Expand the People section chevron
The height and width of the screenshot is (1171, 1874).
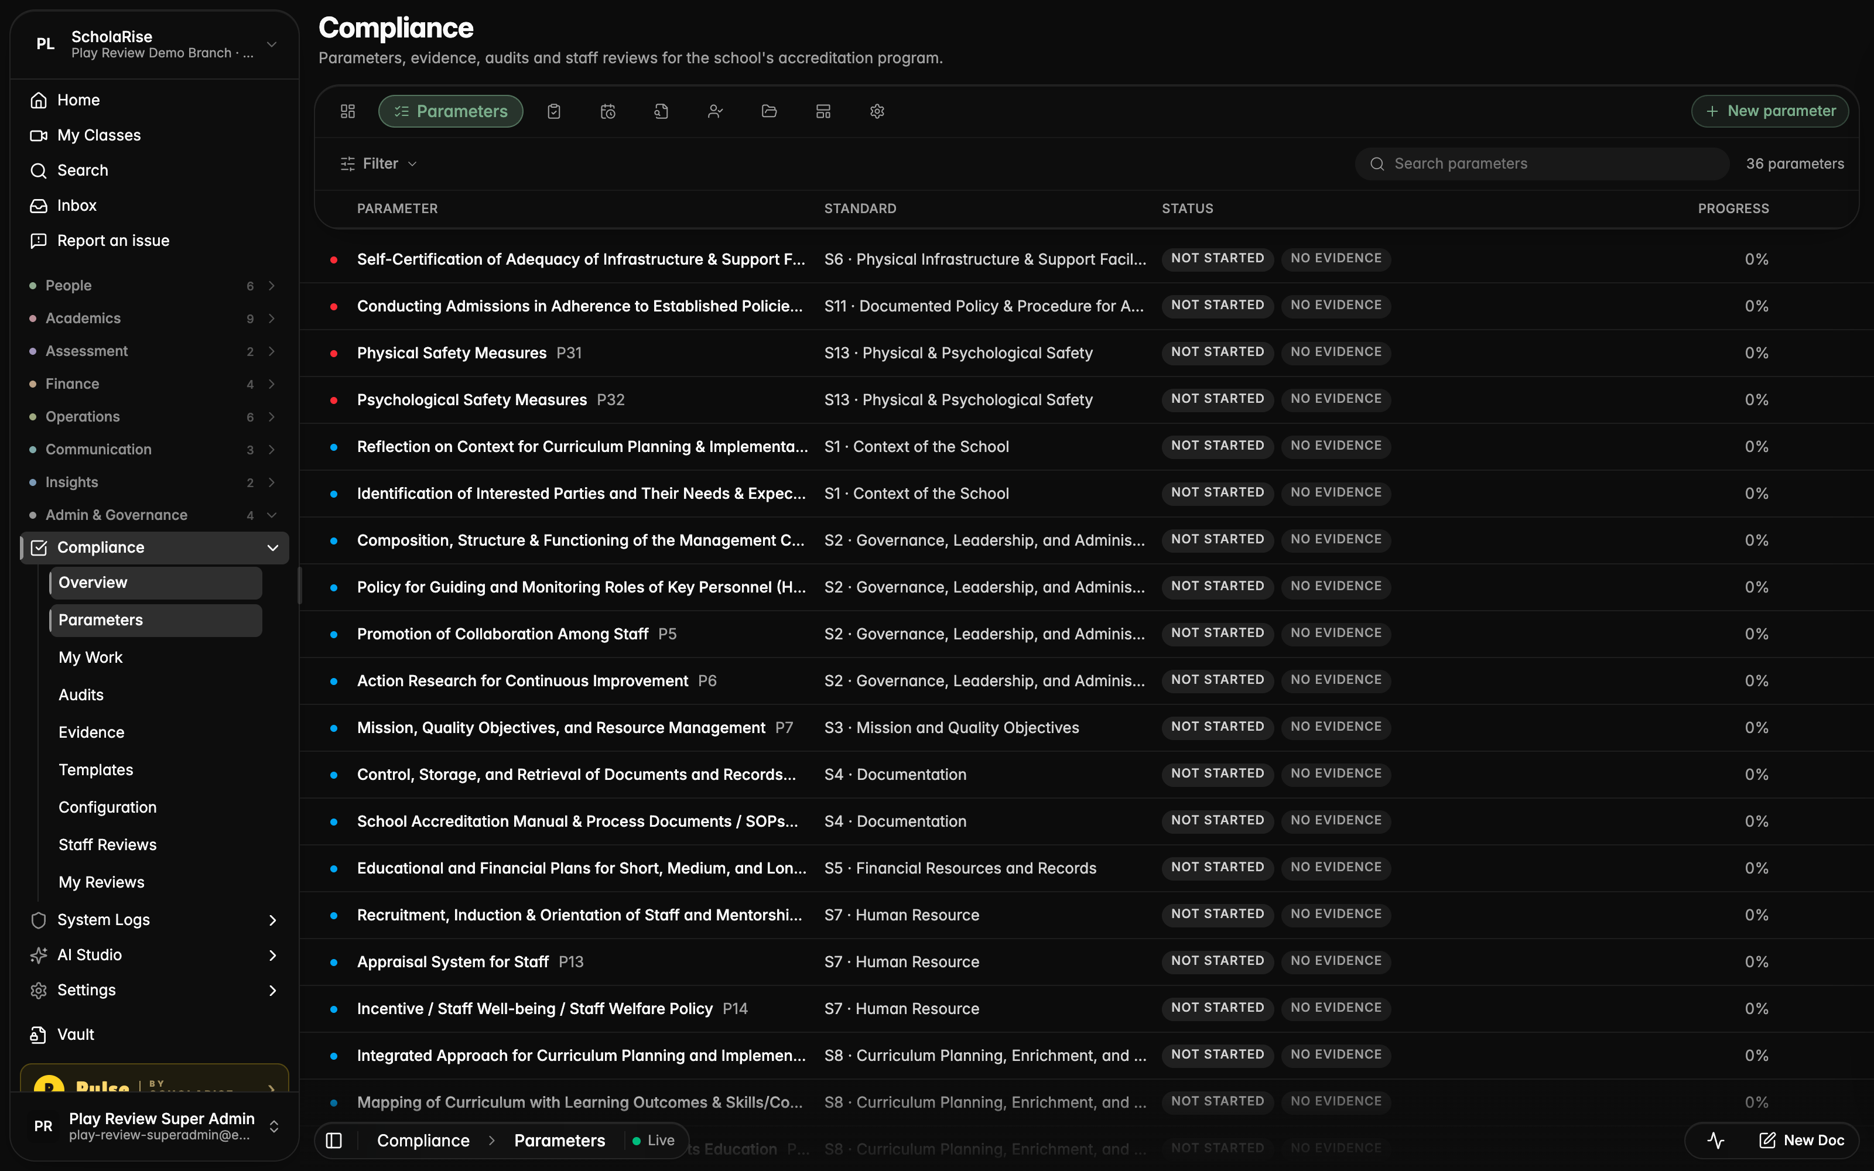[272, 286]
